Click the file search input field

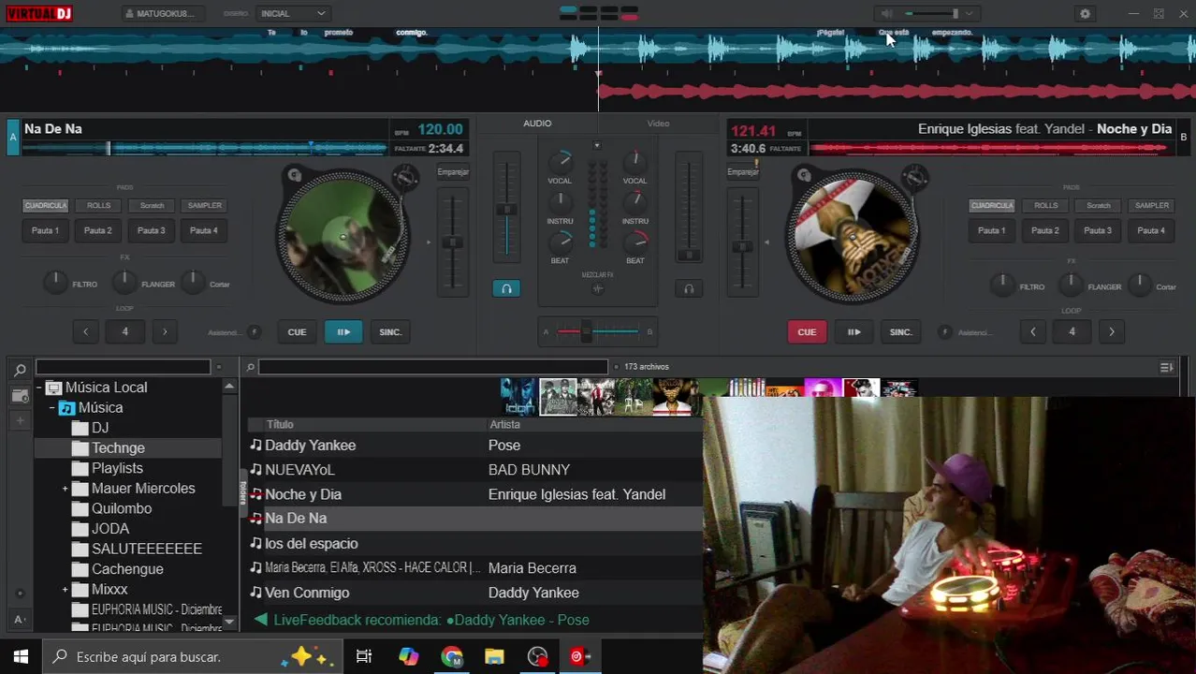[432, 367]
